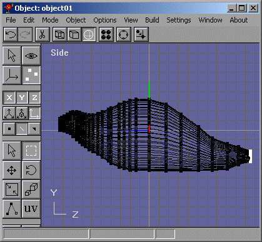This screenshot has height=242, width=262.
Task: Select the extrude cubes tool
Action: coord(31,189)
